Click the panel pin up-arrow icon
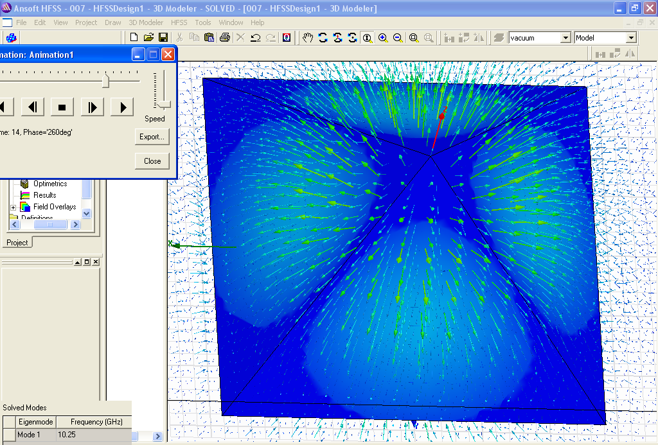658x445 pixels. [78, 262]
